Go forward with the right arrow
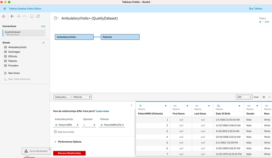The image size is (272, 158). click(18, 16)
